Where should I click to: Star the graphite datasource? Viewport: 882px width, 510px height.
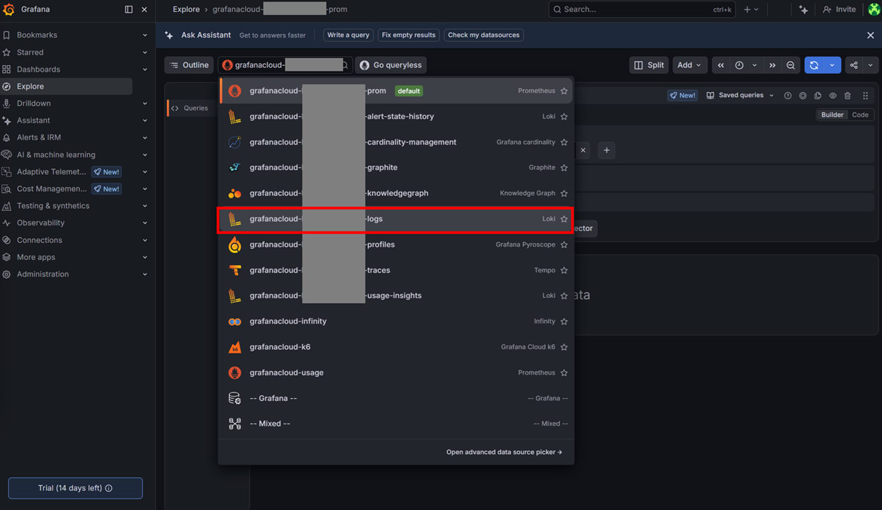564,168
